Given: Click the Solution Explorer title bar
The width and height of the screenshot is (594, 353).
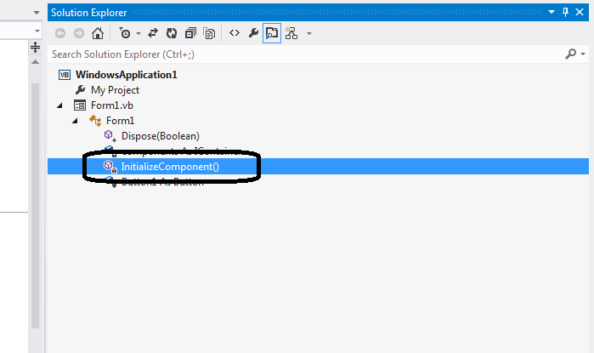Looking at the screenshot, I should 318,13.
